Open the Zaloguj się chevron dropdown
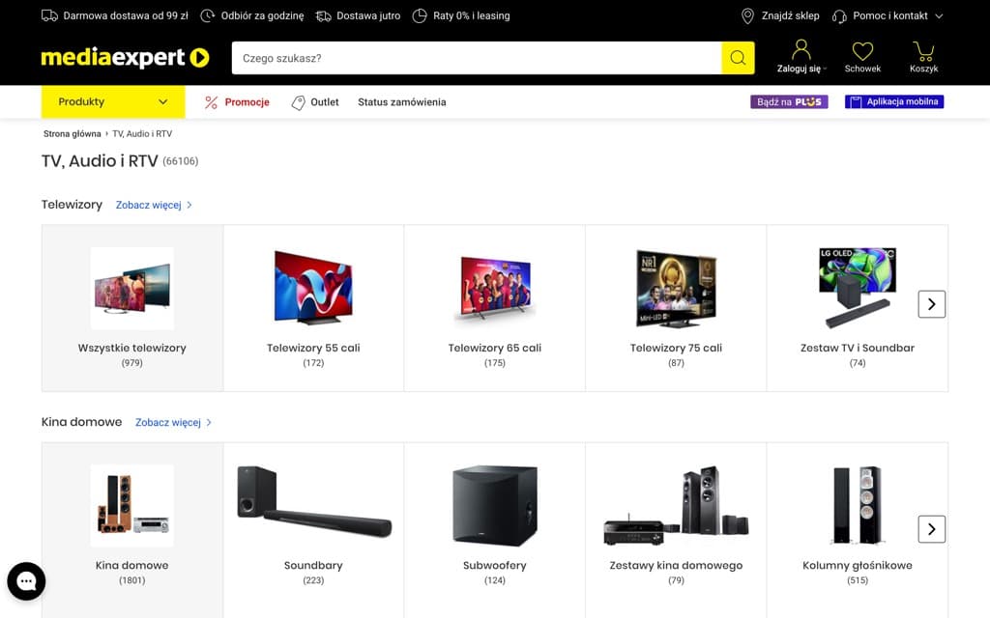 (825, 69)
